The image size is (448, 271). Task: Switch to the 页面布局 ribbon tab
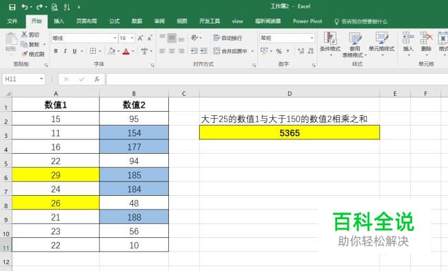[87, 21]
